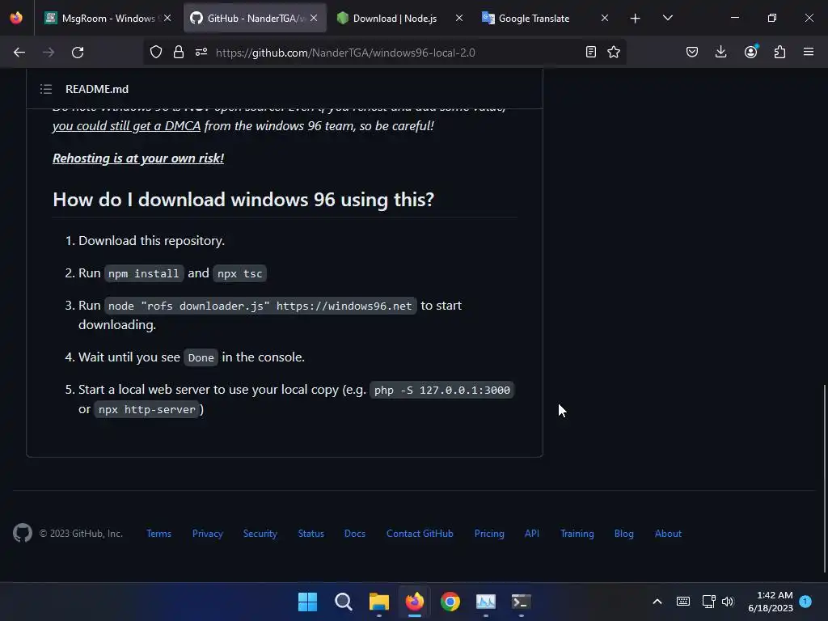Close the Google Translate tab
The image size is (828, 621).
(x=605, y=18)
